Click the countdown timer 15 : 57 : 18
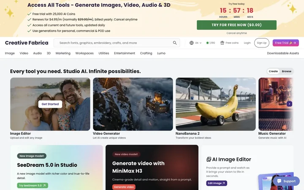 pos(236,11)
